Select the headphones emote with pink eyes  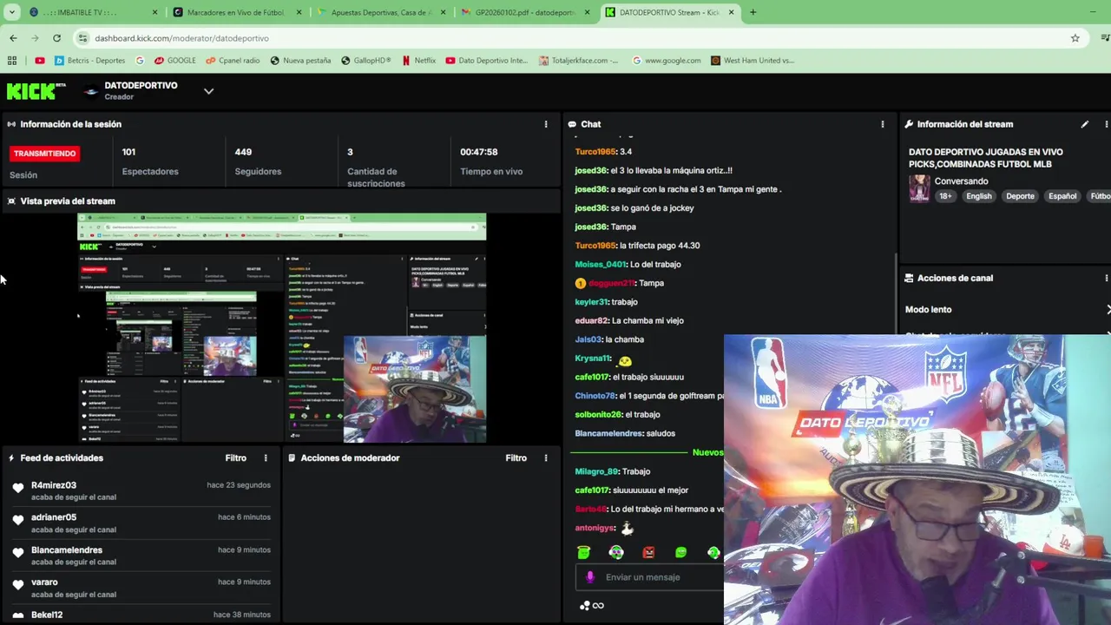616,552
